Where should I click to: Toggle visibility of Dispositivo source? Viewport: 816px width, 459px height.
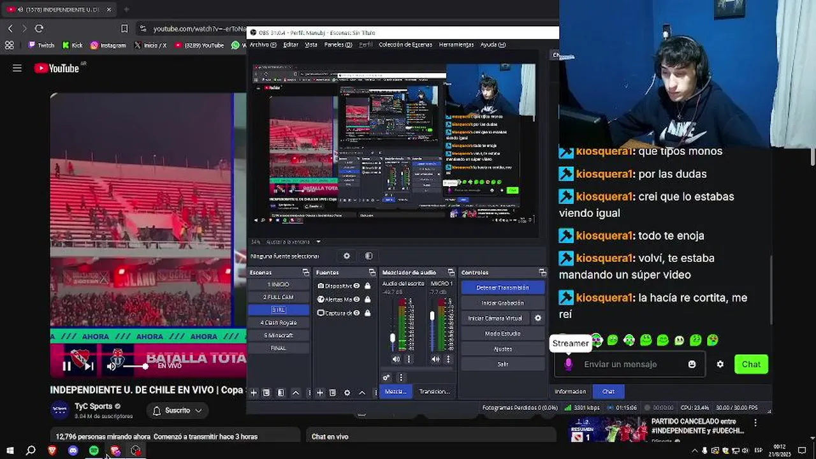(356, 286)
